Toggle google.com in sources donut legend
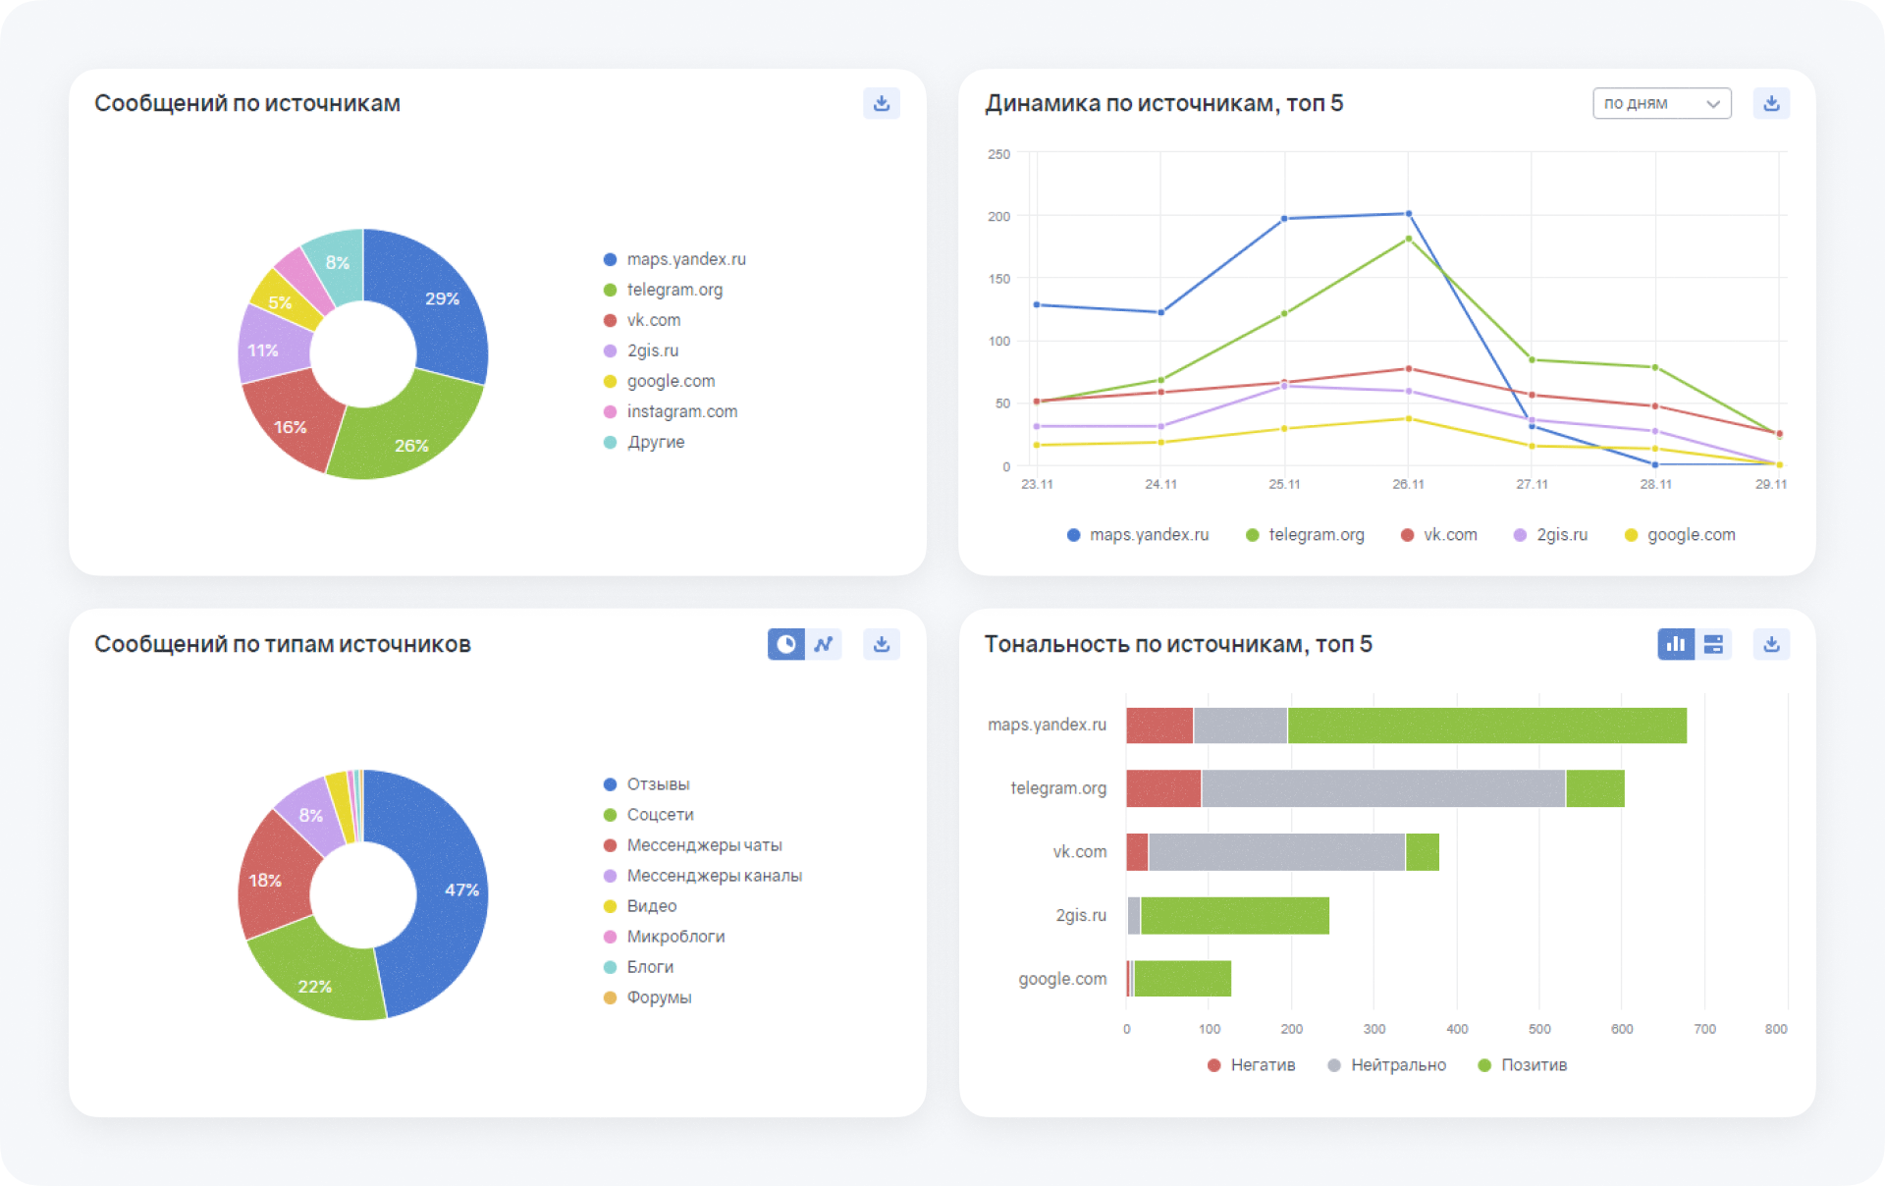 point(659,381)
